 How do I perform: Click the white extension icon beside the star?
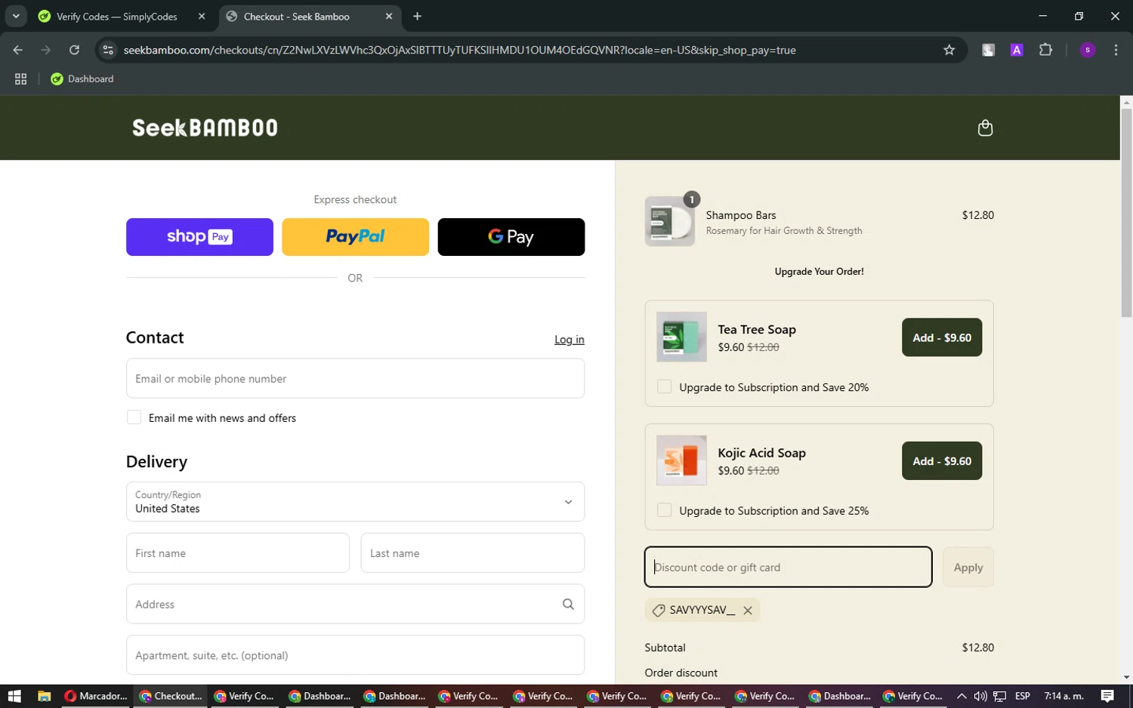click(988, 50)
